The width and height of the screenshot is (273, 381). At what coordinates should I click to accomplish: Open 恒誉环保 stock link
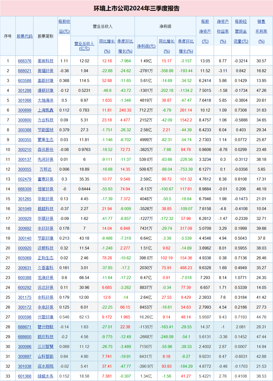45,189
